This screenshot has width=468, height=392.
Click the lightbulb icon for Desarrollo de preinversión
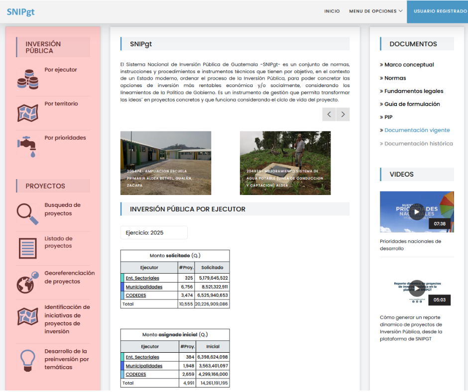click(27, 359)
